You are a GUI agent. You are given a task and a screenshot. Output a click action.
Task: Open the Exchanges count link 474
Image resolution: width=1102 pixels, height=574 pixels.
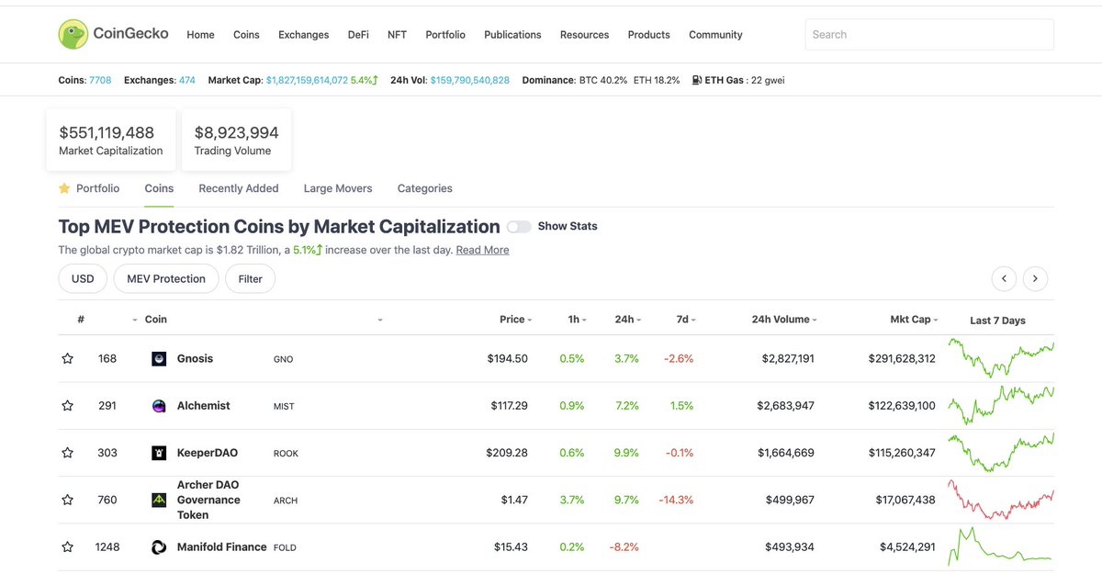coord(186,80)
